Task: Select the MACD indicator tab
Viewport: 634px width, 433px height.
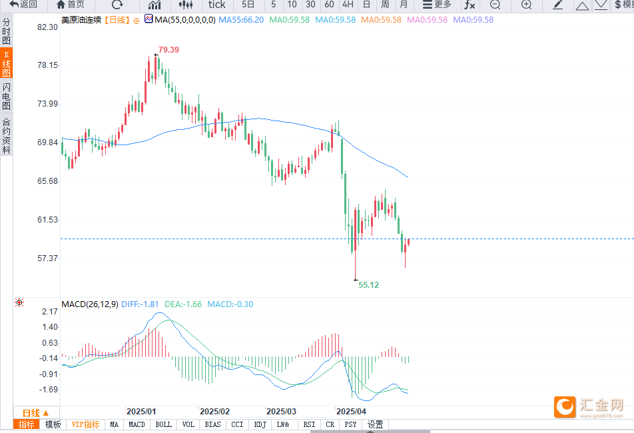Action: [x=137, y=424]
